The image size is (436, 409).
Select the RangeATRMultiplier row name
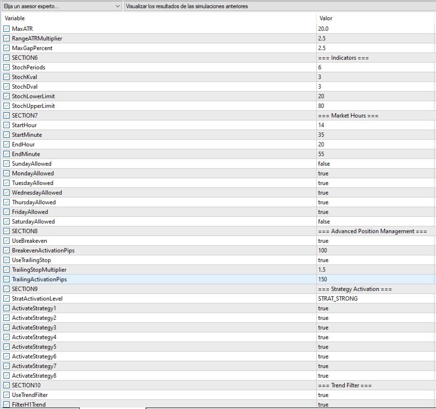pyautogui.click(x=37, y=39)
